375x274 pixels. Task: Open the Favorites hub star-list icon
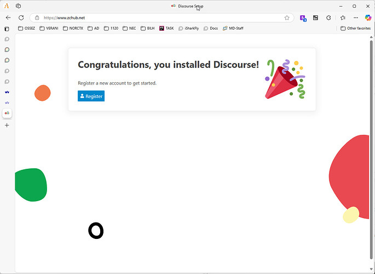point(343,18)
